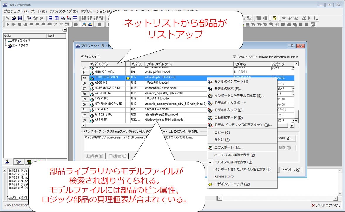The height and width of the screenshot is (212, 345).
Task: Click the device list vertical scrollbar up arrow
Action: (296, 64)
